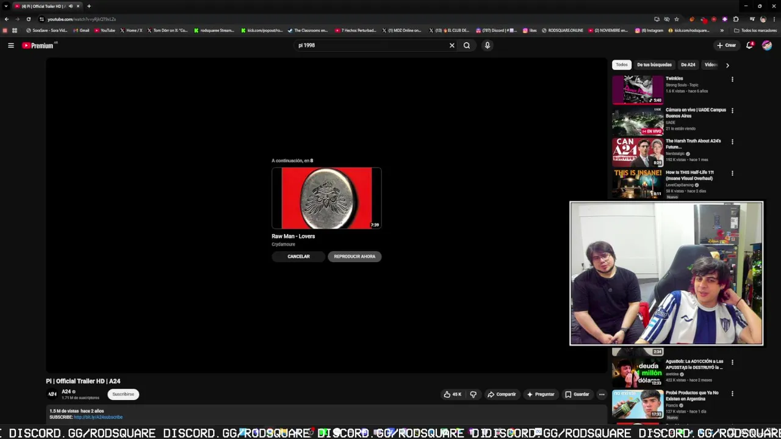Open the Raw Man - Lovers thumbnail
The height and width of the screenshot is (439, 781).
326,198
